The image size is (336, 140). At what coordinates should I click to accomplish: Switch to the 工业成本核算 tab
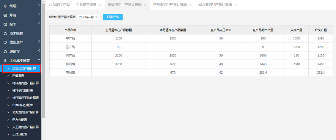[x=86, y=5]
